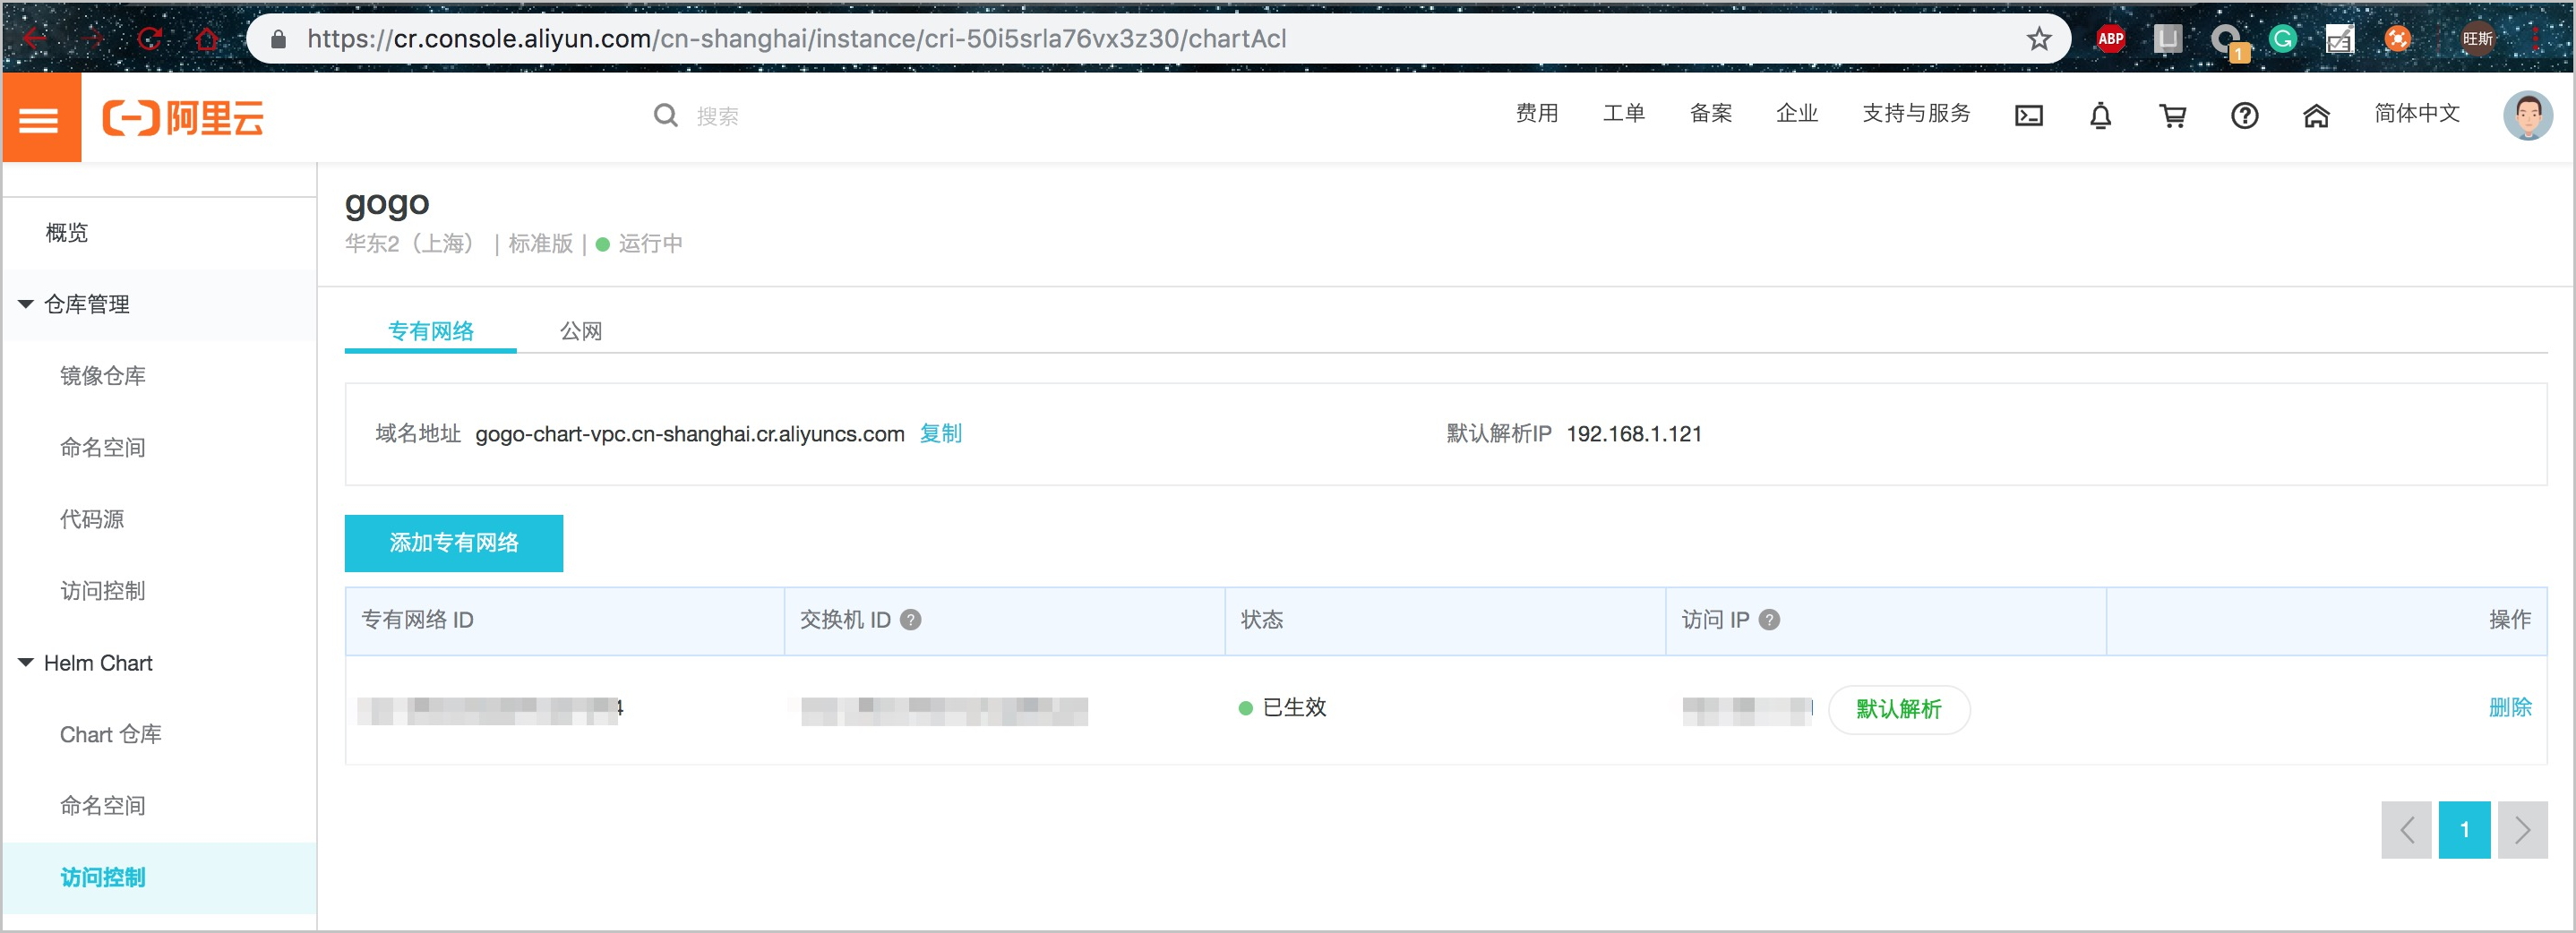
Task: Open 访问控制 under 仓库管理
Action: (102, 591)
